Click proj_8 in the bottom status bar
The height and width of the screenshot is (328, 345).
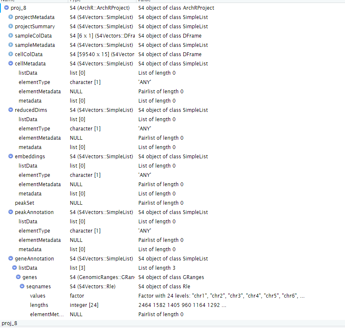pyautogui.click(x=9, y=323)
